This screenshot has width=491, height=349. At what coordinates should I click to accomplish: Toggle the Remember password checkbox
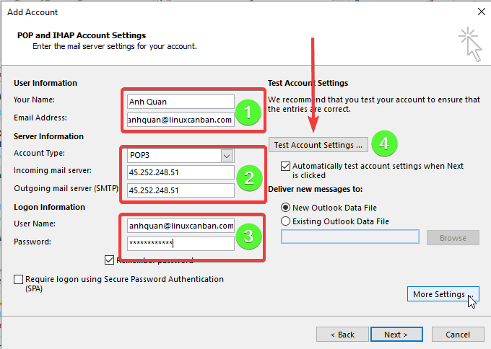[110, 260]
